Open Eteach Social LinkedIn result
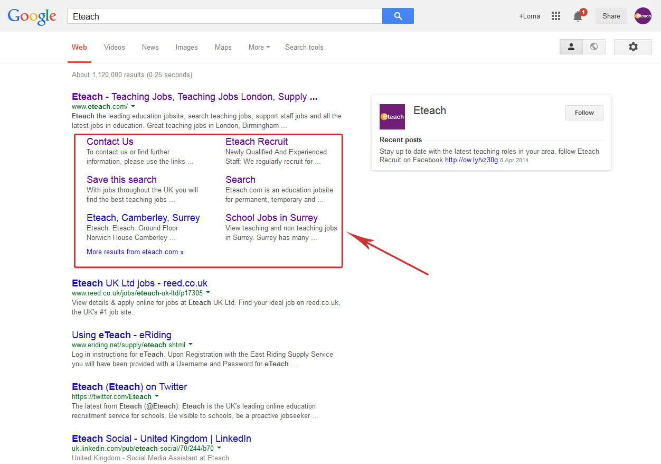 pyautogui.click(x=162, y=439)
